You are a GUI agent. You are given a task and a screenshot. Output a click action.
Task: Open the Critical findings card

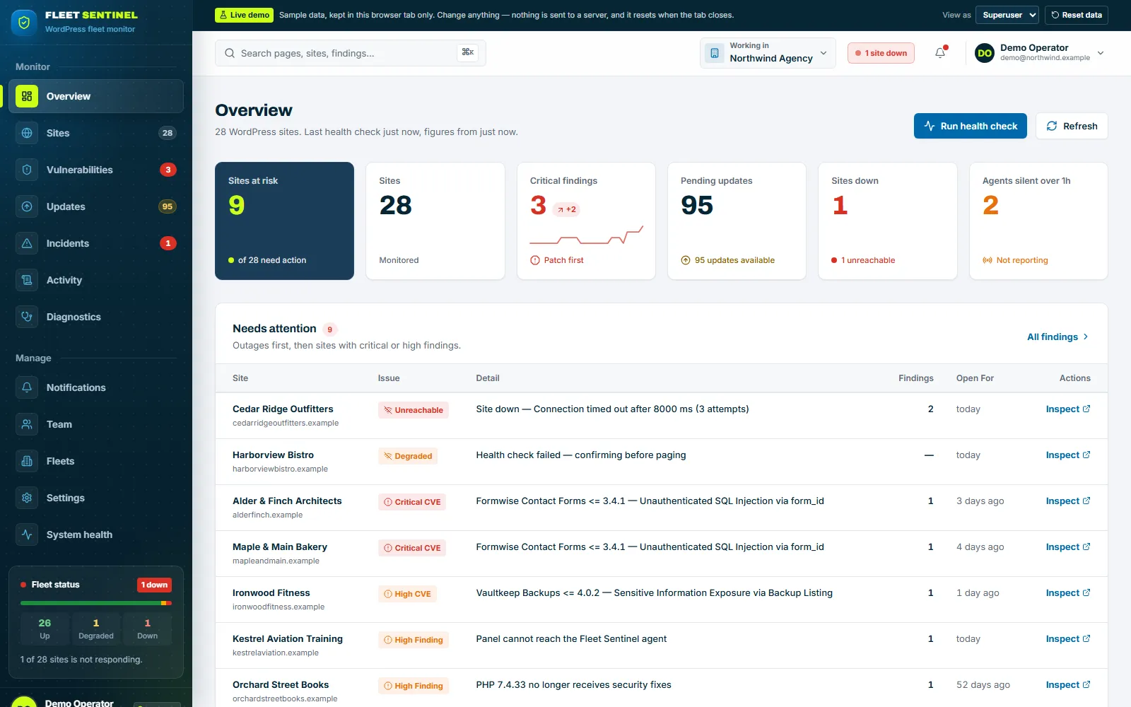[586, 221]
